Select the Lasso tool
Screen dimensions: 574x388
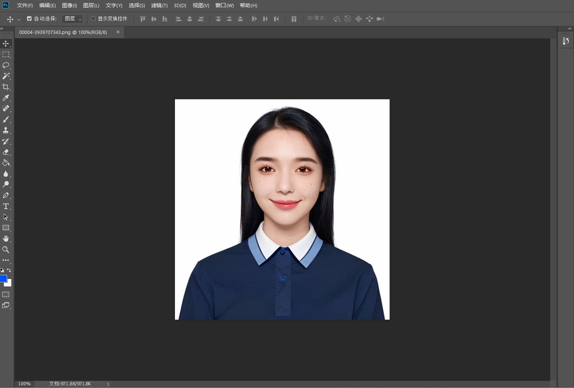6,65
